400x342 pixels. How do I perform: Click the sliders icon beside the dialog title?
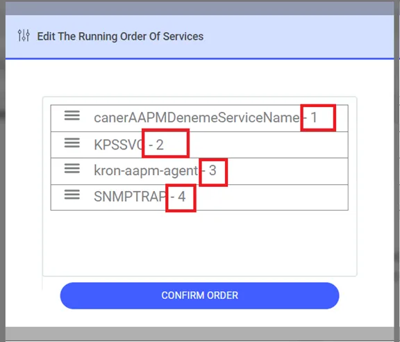tap(24, 35)
